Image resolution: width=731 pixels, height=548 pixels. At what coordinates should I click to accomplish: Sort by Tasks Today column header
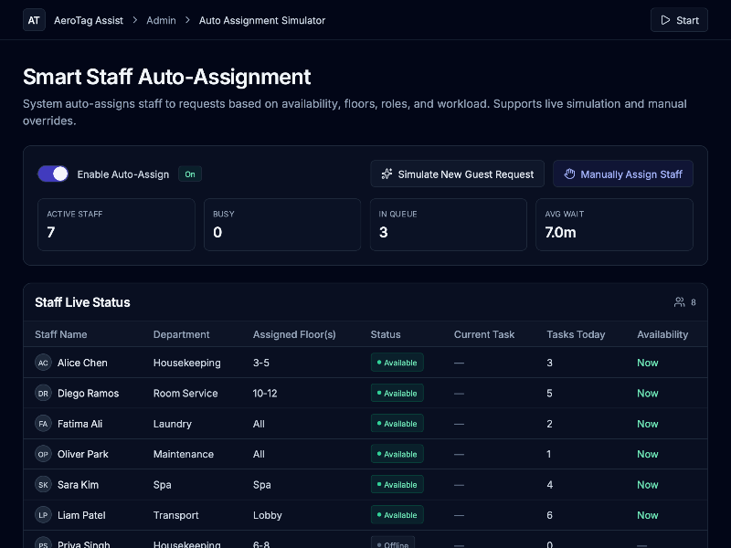tap(576, 334)
